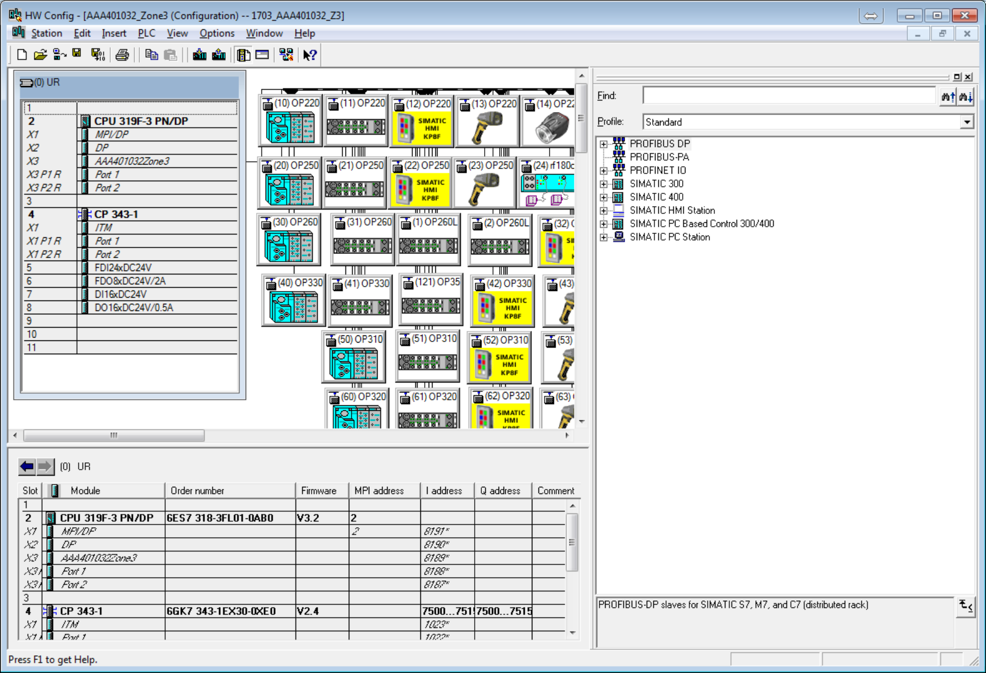Save and compile the station configuration
Viewport: 986px width, 673px height.
99,54
